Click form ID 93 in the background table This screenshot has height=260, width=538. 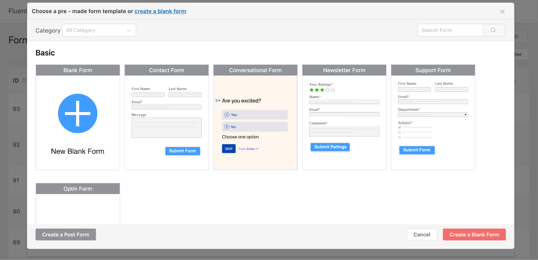click(x=16, y=109)
